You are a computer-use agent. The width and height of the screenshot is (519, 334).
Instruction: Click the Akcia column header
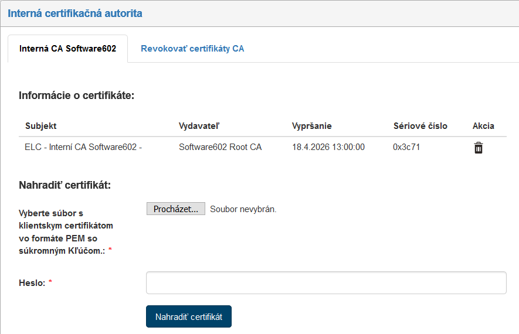483,126
